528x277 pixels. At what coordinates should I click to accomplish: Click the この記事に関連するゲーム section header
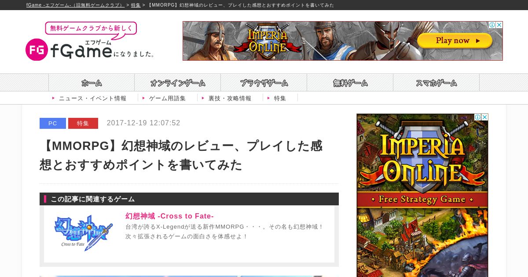[189, 199]
